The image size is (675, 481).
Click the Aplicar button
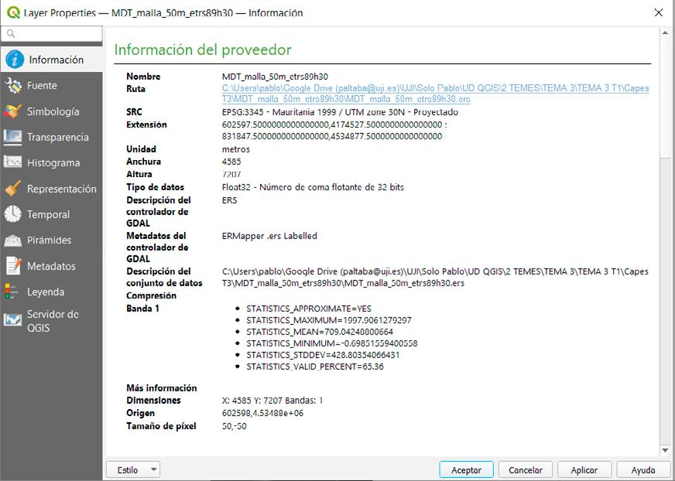(584, 470)
